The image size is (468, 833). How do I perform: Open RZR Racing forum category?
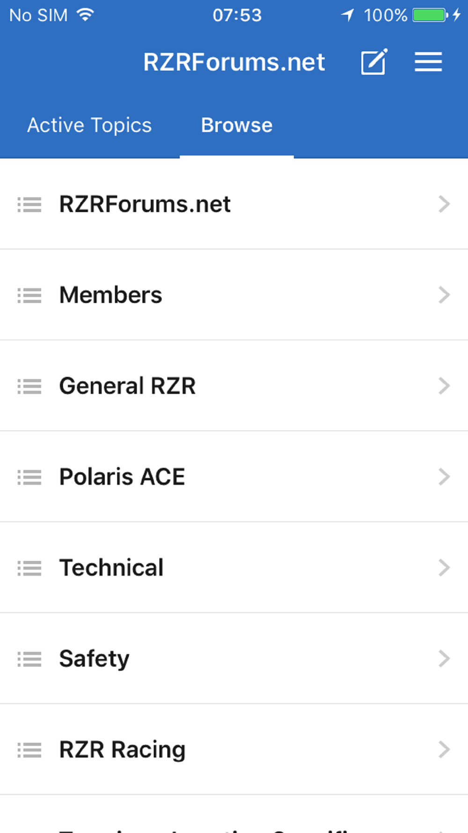[x=234, y=750]
